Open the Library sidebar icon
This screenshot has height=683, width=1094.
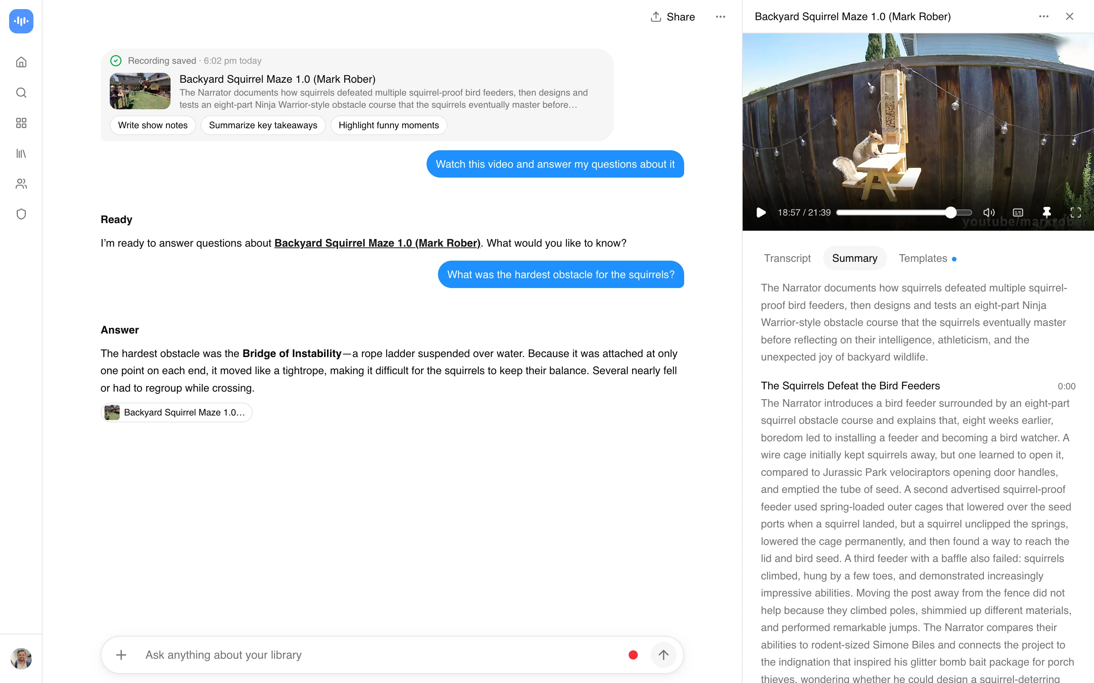click(x=21, y=154)
